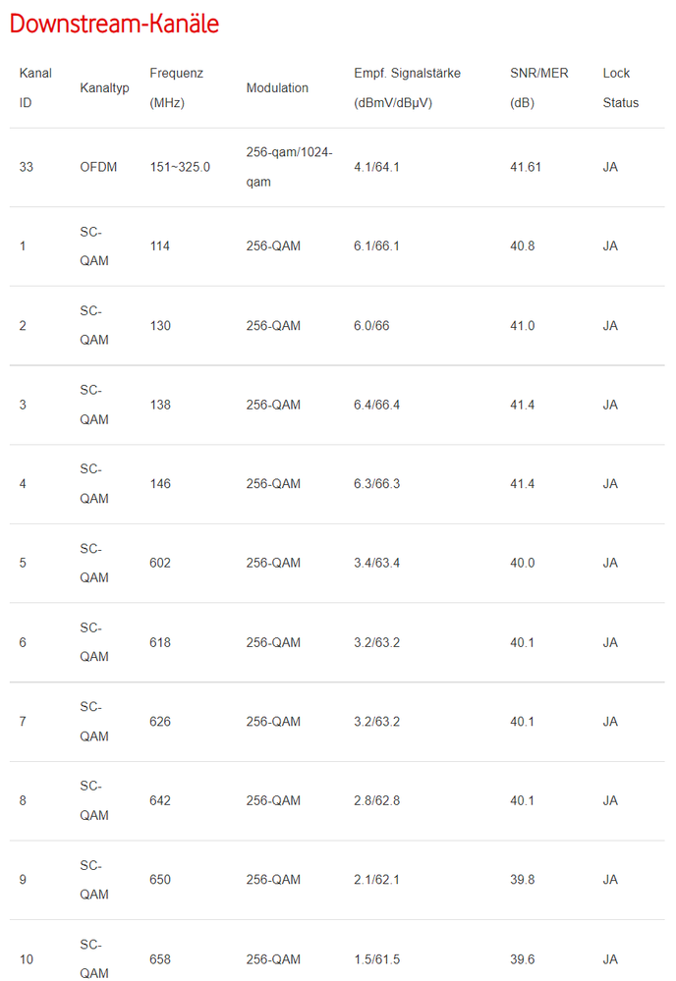Select the 114 MHz frequency cell
676x981 pixels.
coord(160,245)
